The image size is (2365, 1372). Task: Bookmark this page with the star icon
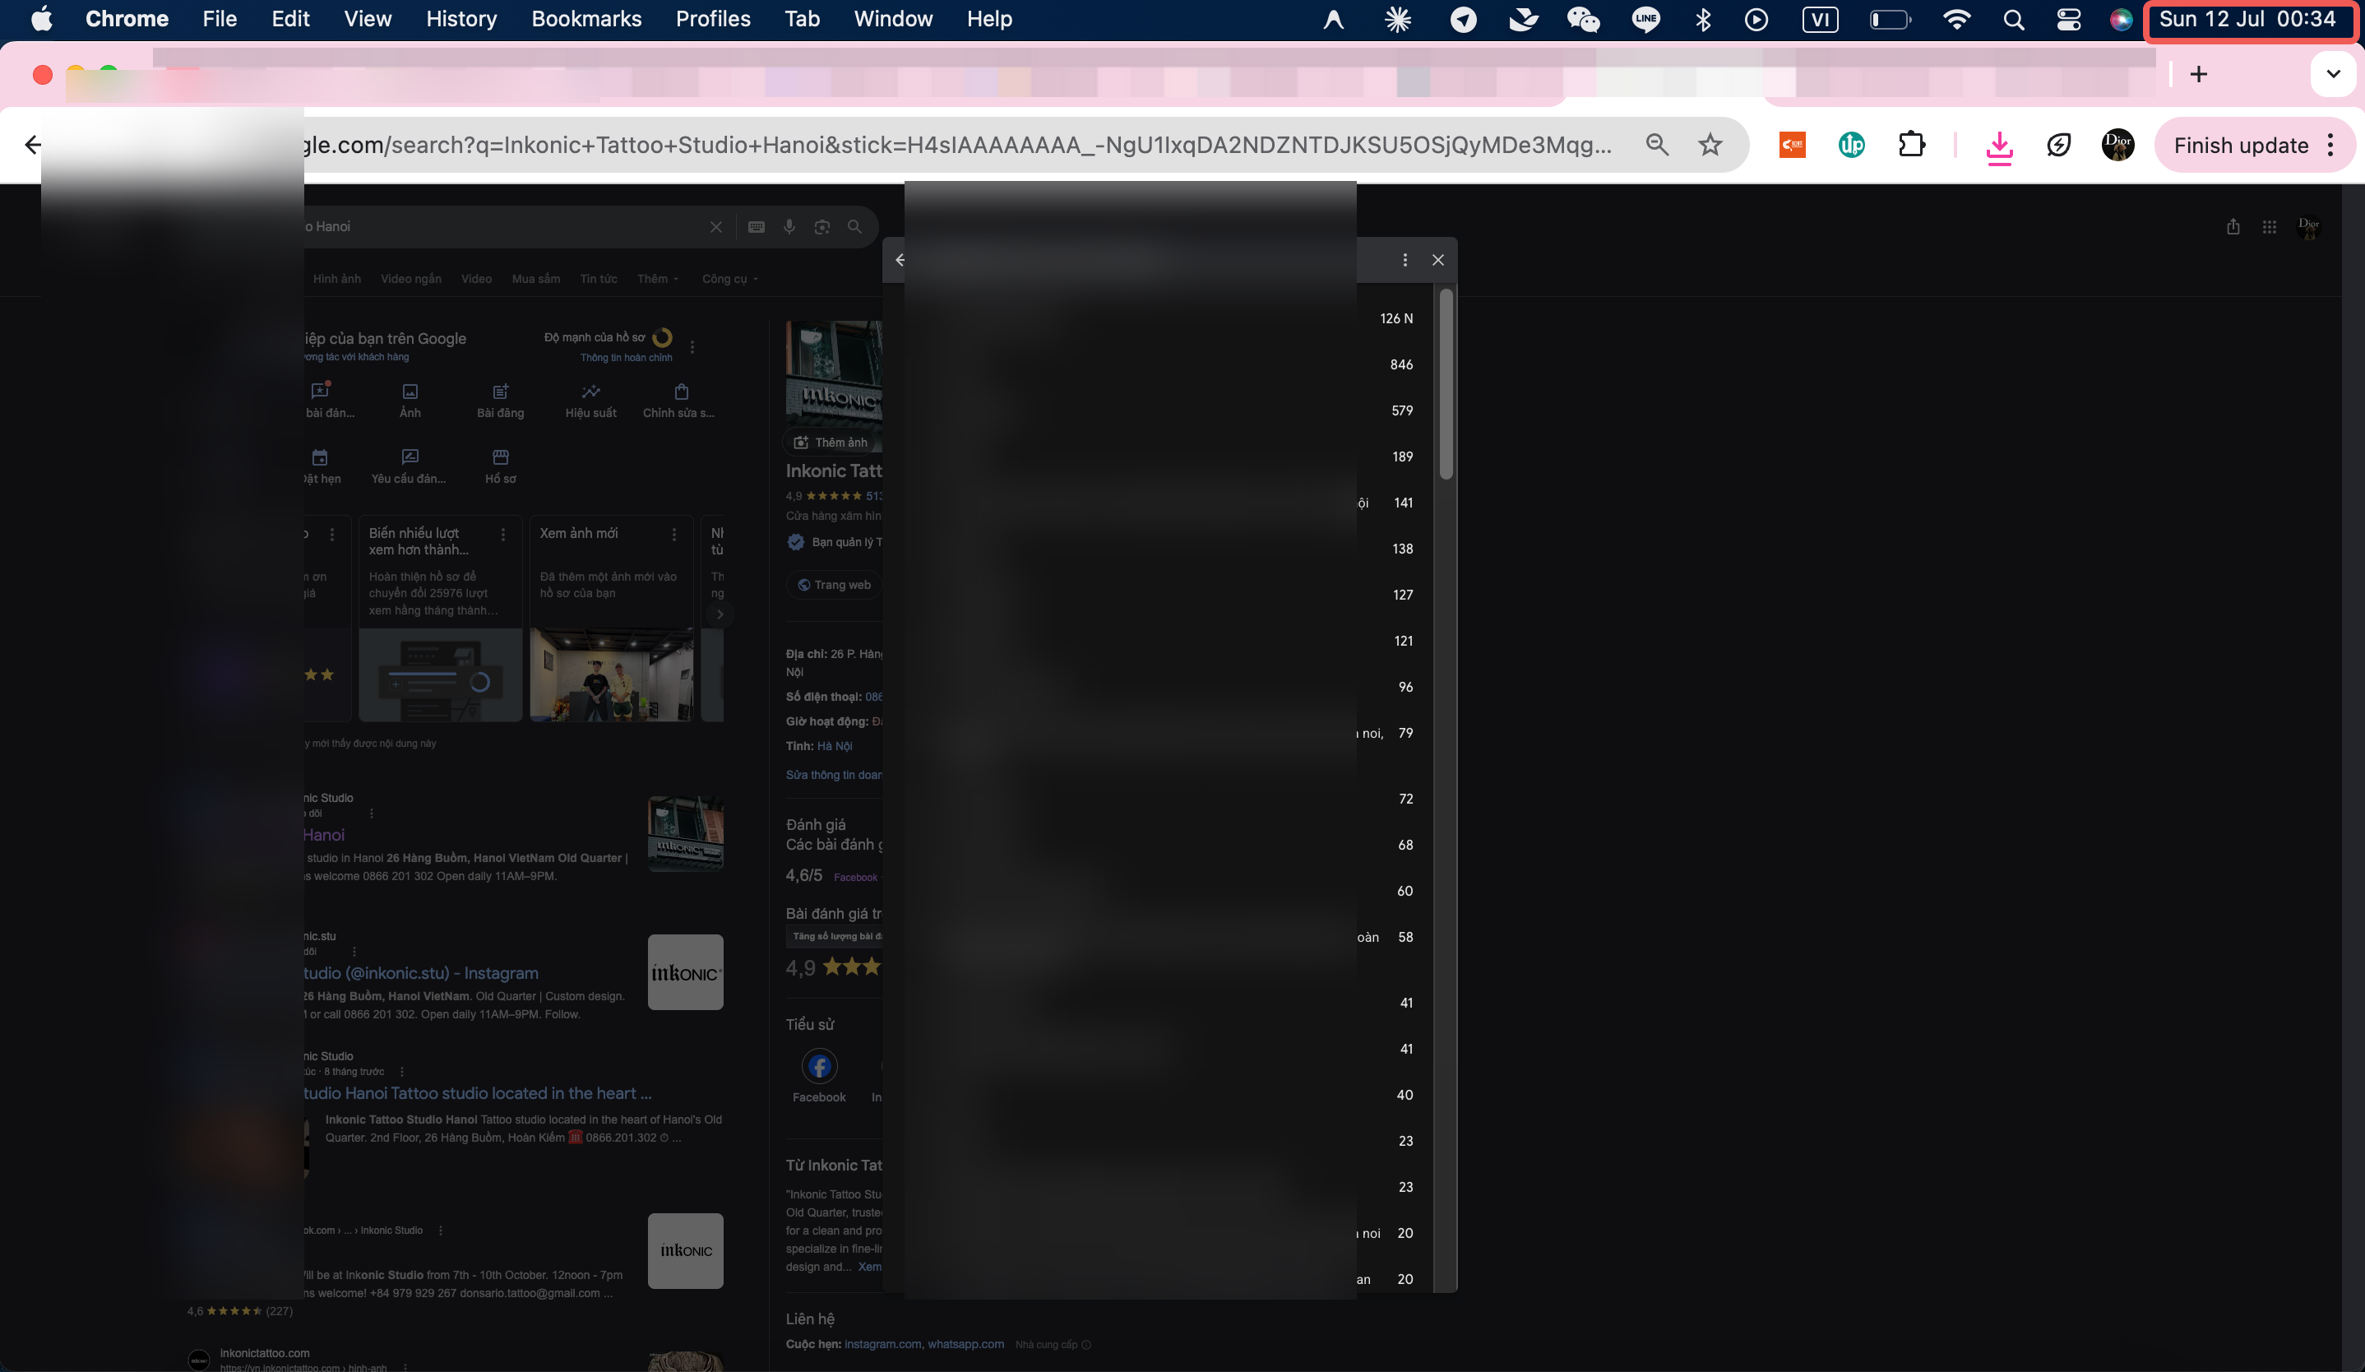point(1710,145)
